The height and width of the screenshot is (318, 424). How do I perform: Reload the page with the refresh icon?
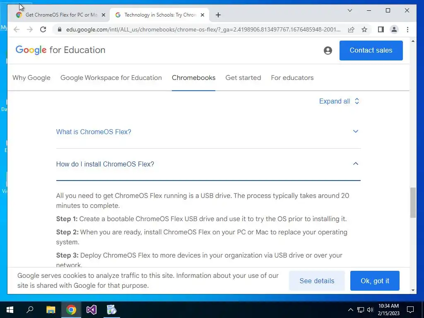tap(43, 29)
